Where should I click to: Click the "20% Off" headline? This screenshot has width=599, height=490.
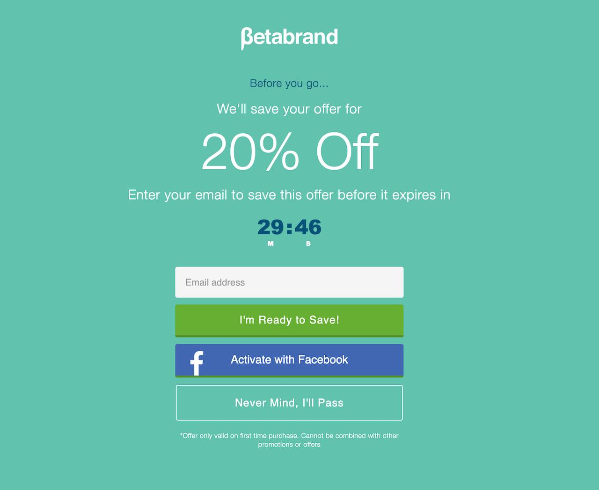pyautogui.click(x=289, y=151)
